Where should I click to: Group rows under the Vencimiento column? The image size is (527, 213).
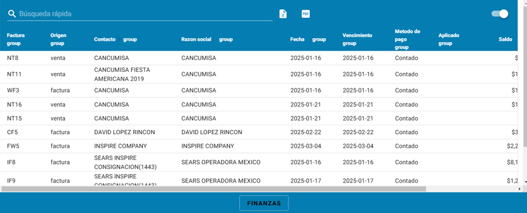point(350,44)
